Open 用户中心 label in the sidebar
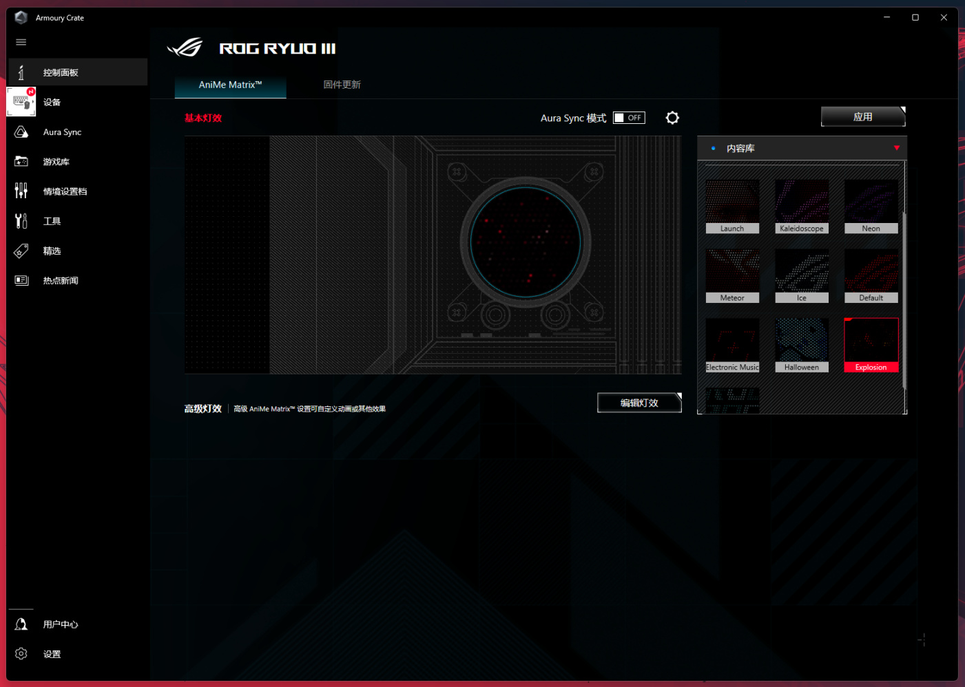 tap(61, 624)
